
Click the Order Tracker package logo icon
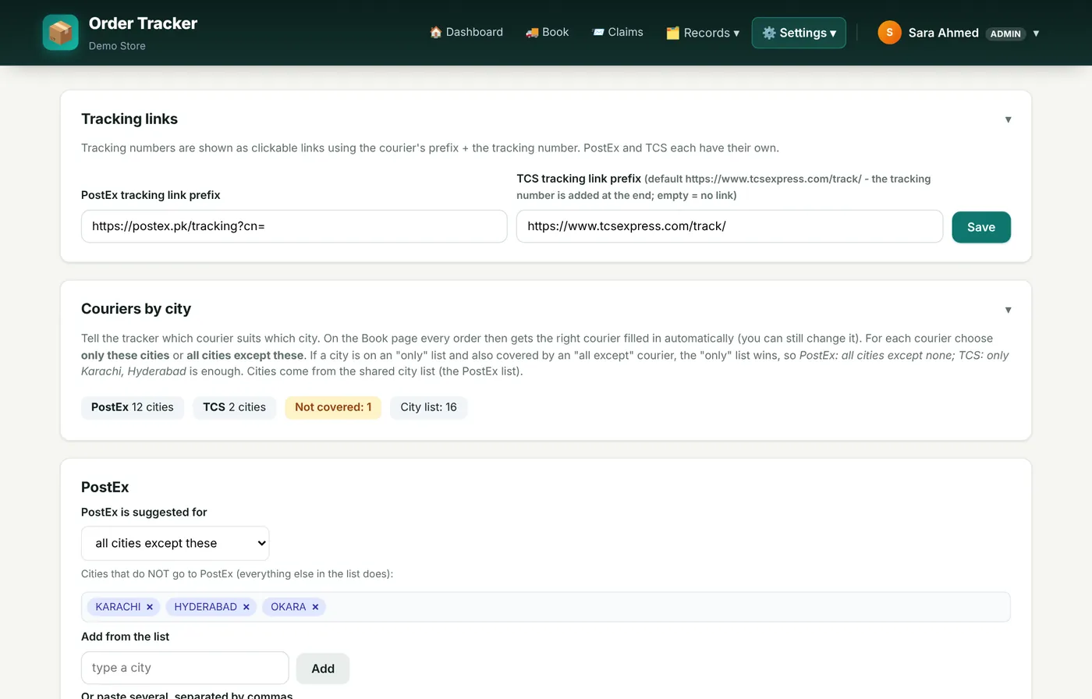[60, 33]
